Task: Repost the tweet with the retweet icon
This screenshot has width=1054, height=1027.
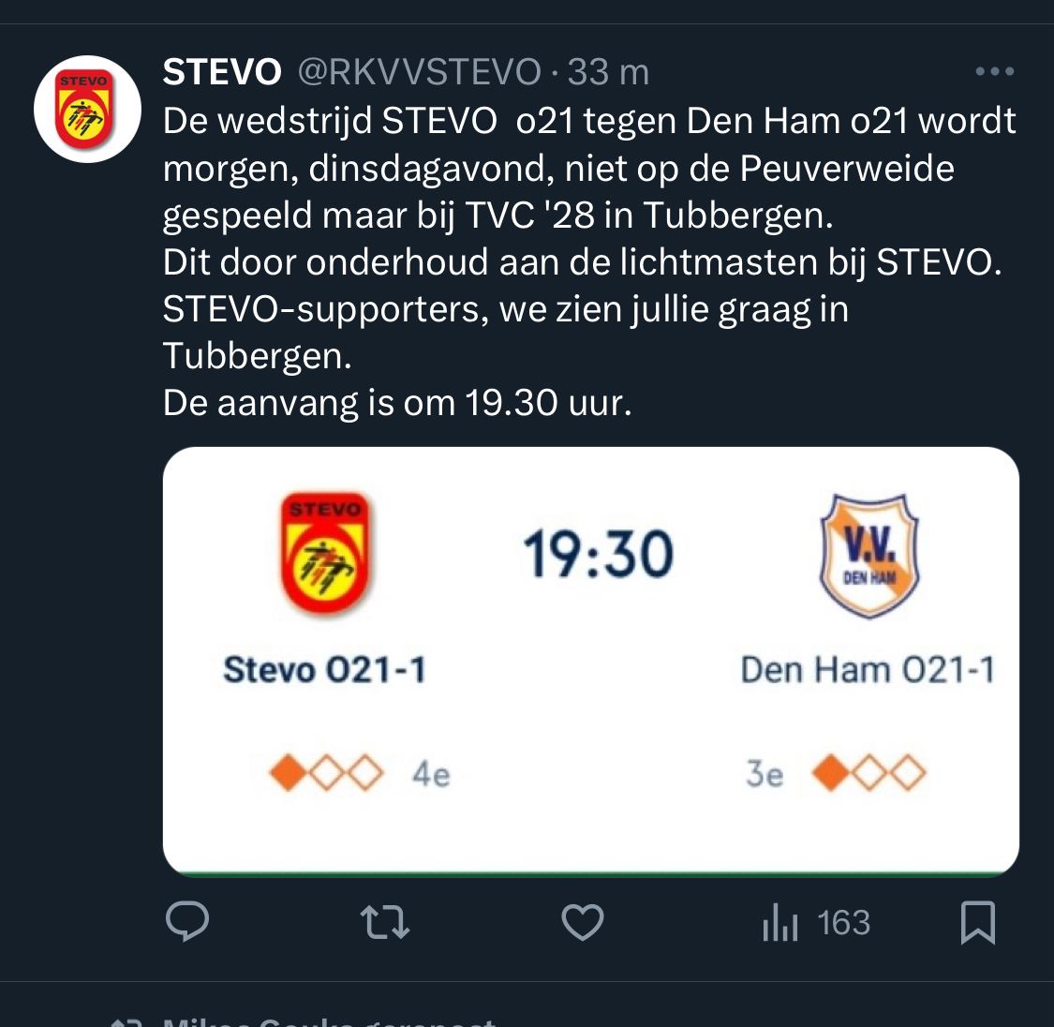Action: (384, 922)
